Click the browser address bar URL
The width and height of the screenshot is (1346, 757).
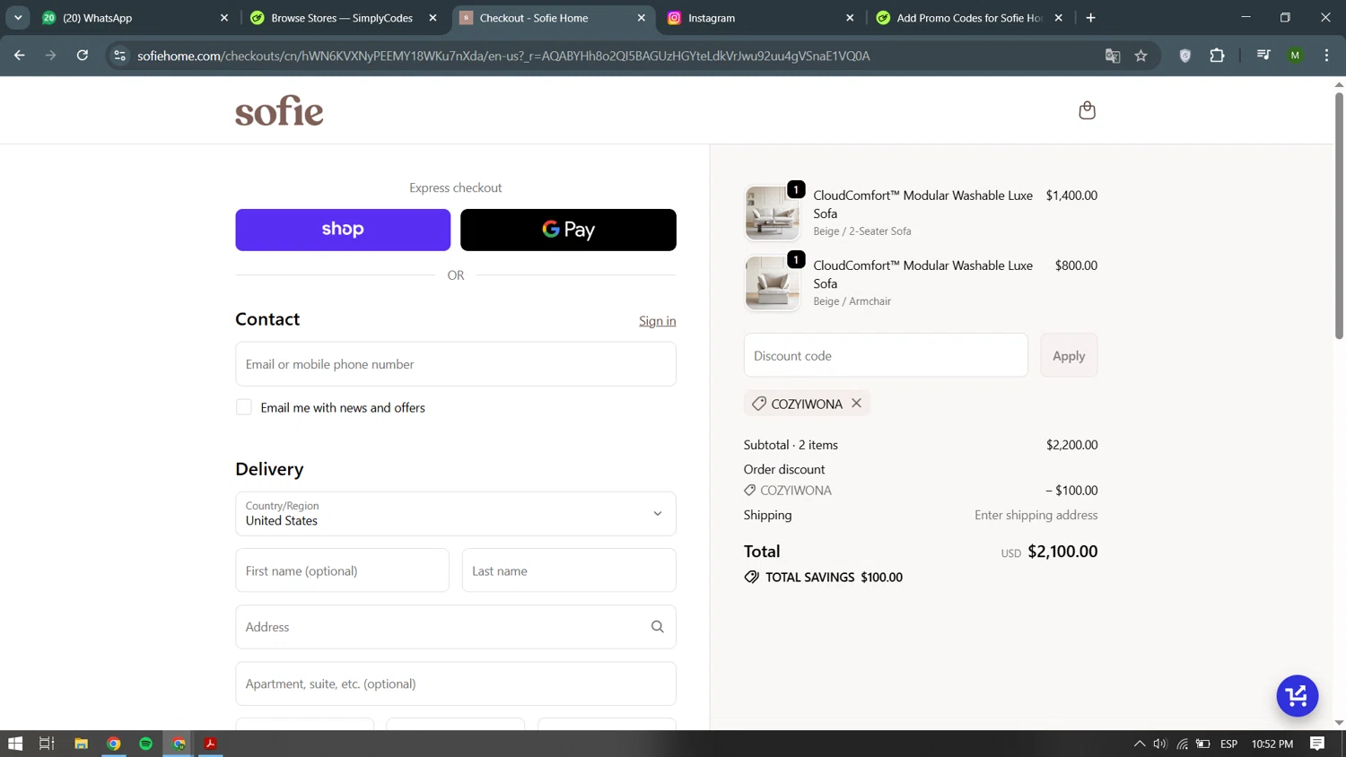503,56
